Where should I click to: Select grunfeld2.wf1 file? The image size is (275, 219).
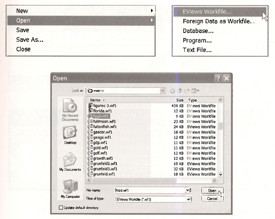[x=105, y=164]
